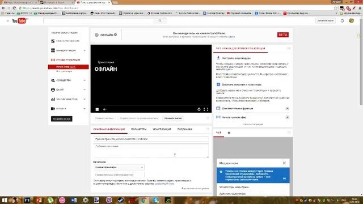The image size is (363, 204).
Task: Expand the Community sidebar chevron
Action: [85, 80]
